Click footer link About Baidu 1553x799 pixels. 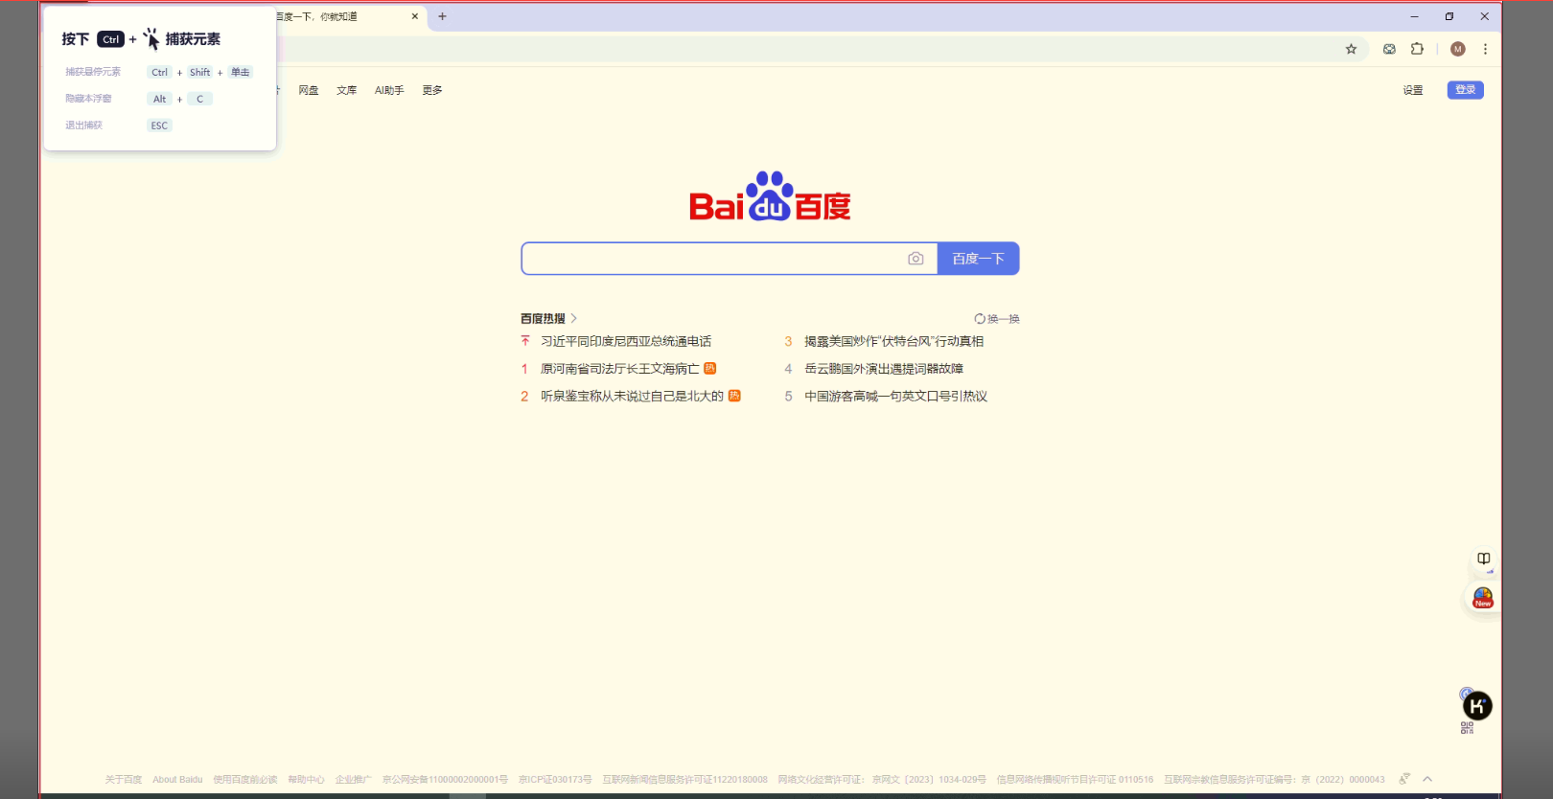(x=177, y=780)
